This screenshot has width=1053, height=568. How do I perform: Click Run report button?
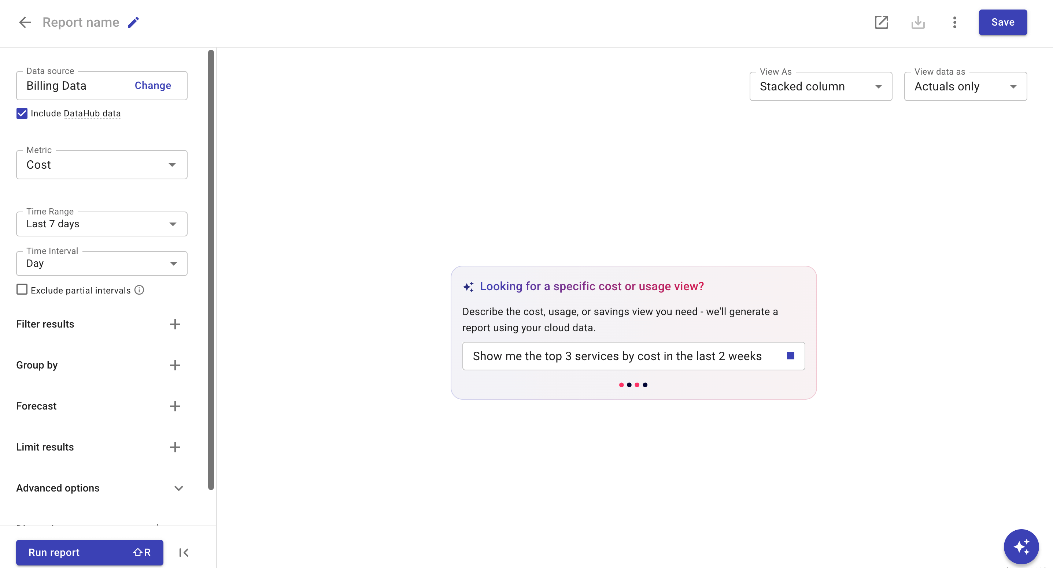pyautogui.click(x=89, y=553)
